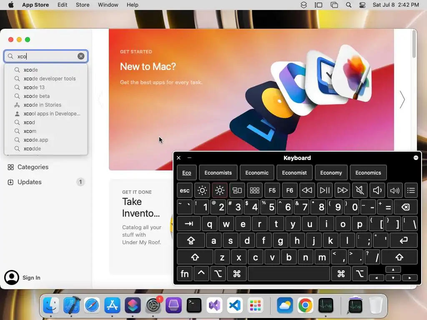Open the App Store application menu
427x320 pixels.
pyautogui.click(x=35, y=5)
